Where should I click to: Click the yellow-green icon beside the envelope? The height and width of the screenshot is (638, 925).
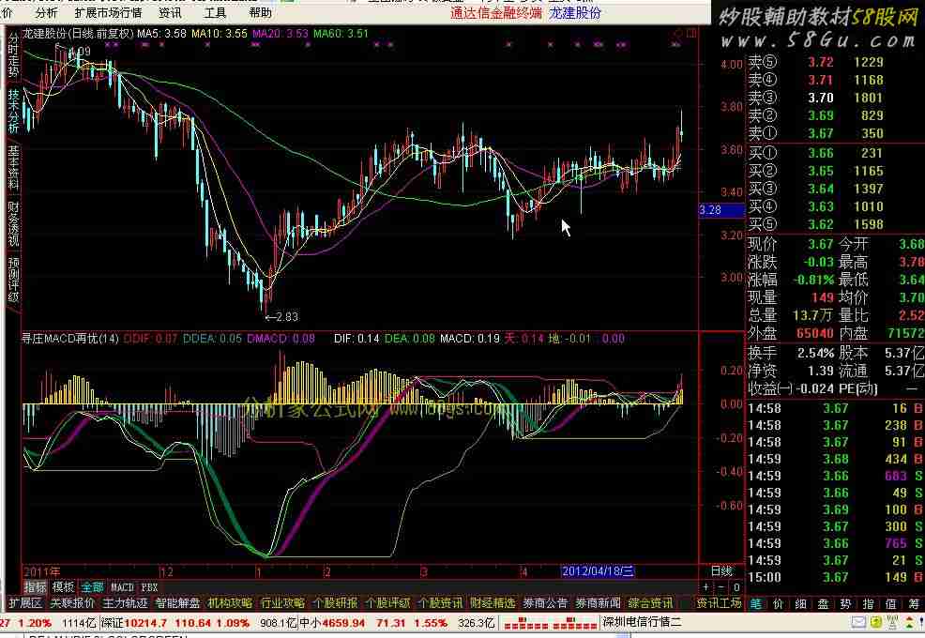[x=876, y=622]
